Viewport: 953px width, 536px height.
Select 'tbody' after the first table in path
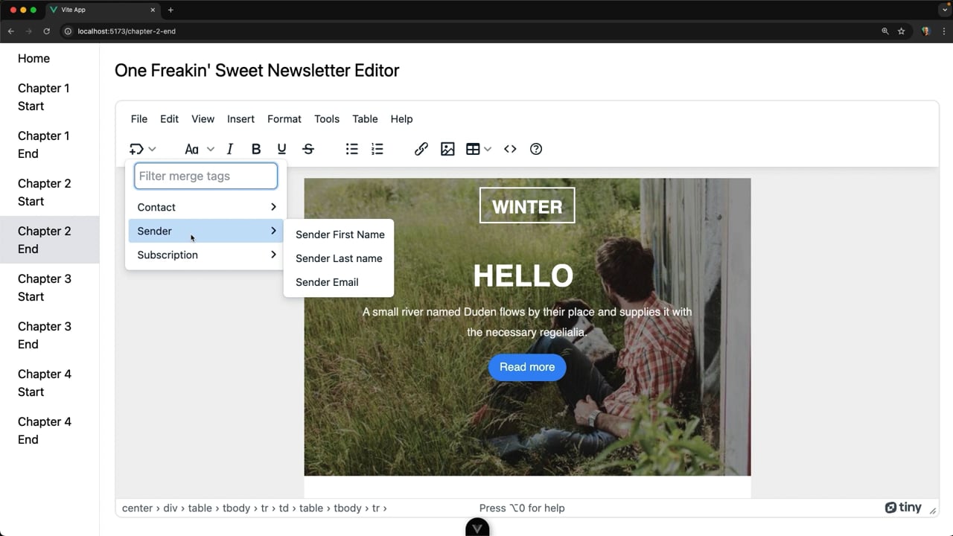pos(237,508)
